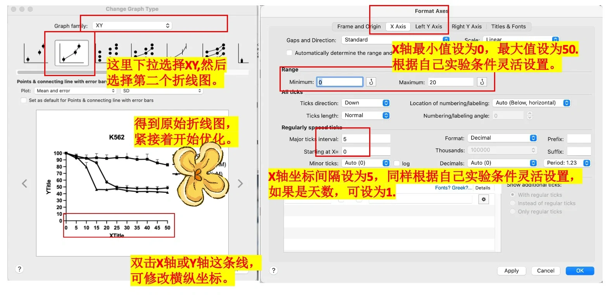This screenshot has width=615, height=295.
Task: Open the Decimals 'Auto (0)' dropdown
Action: (x=502, y=163)
